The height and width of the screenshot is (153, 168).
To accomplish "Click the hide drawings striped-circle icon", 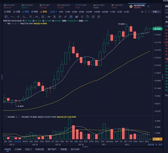I will click(60, 17).
